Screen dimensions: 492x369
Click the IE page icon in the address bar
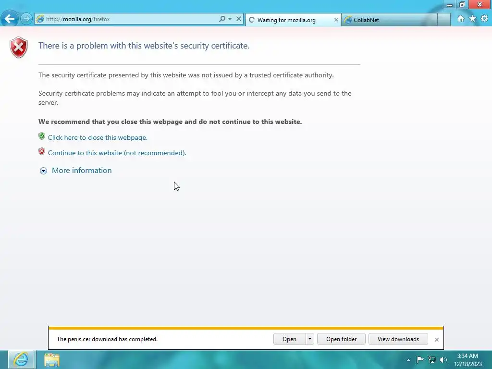coord(40,19)
